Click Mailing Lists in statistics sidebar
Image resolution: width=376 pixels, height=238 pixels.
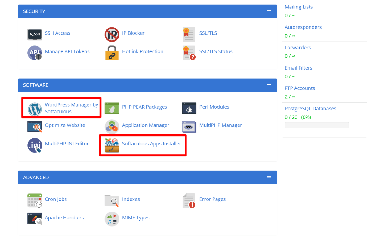(299, 7)
